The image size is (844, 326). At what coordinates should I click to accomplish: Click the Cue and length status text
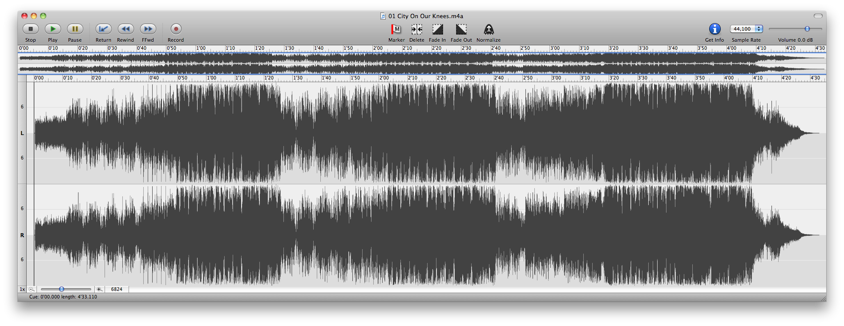click(63, 297)
